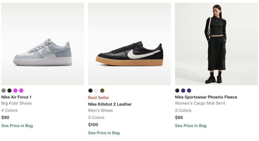The height and width of the screenshot is (141, 259).
Task: Pick black swatch for Phoenix Fleece skirt
Action: [177, 91]
